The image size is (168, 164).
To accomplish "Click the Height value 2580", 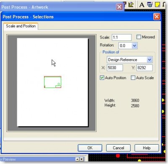I will [x=135, y=106].
